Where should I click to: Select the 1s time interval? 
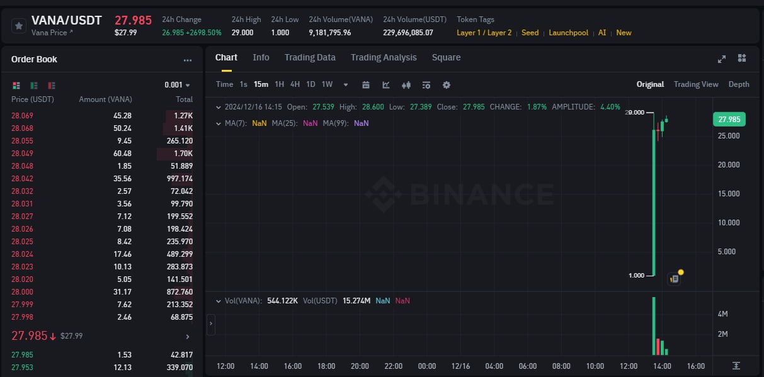point(243,84)
